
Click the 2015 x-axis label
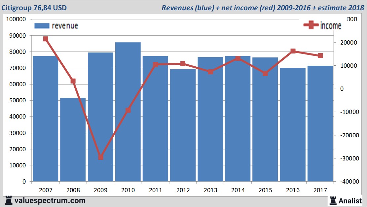point(265,190)
